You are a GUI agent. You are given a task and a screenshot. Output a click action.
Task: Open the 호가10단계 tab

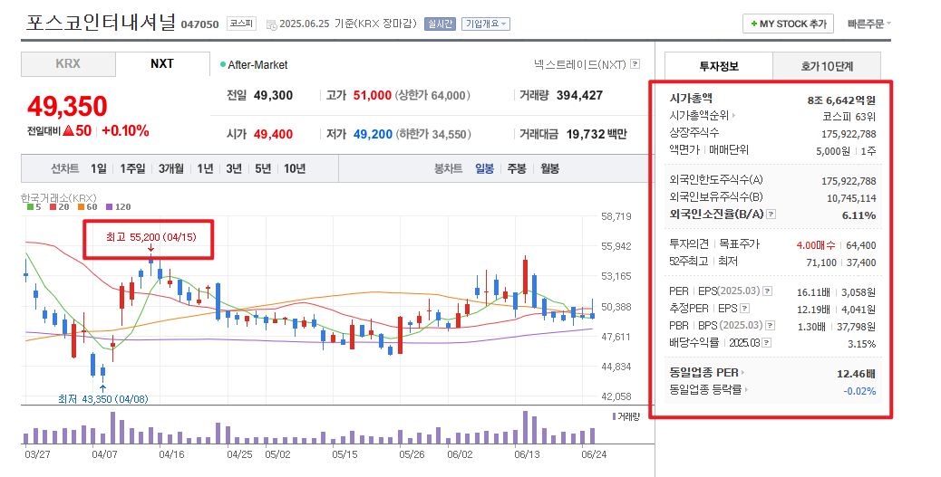click(827, 66)
